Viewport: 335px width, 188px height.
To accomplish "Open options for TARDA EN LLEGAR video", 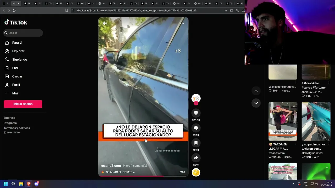I will (296, 144).
